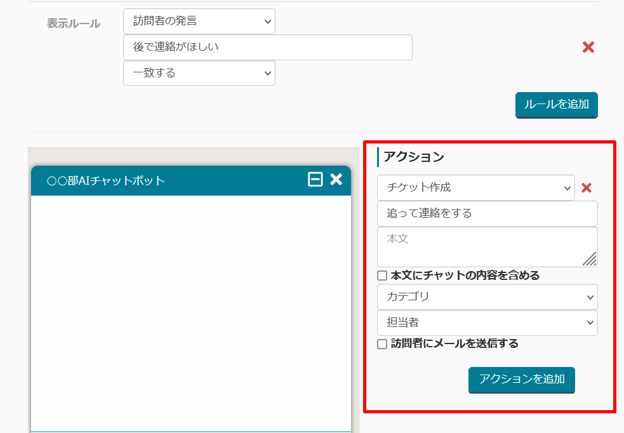Remove the チケット作成 action with red X

pos(587,188)
